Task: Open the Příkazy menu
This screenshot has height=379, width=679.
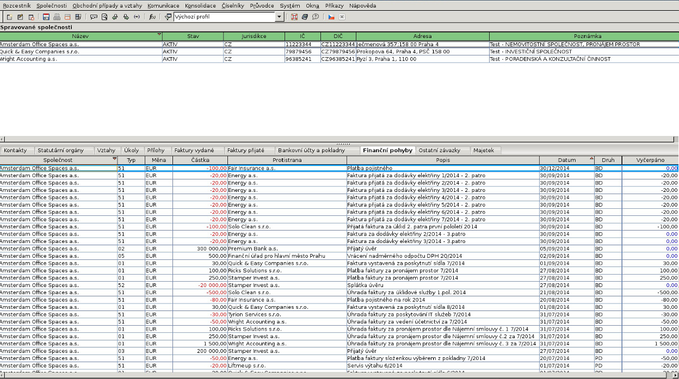Action: (x=335, y=5)
